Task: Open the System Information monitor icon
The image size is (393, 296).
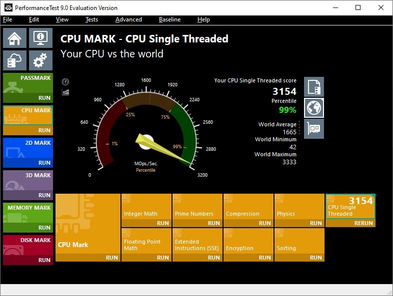Action: pyautogui.click(x=40, y=38)
